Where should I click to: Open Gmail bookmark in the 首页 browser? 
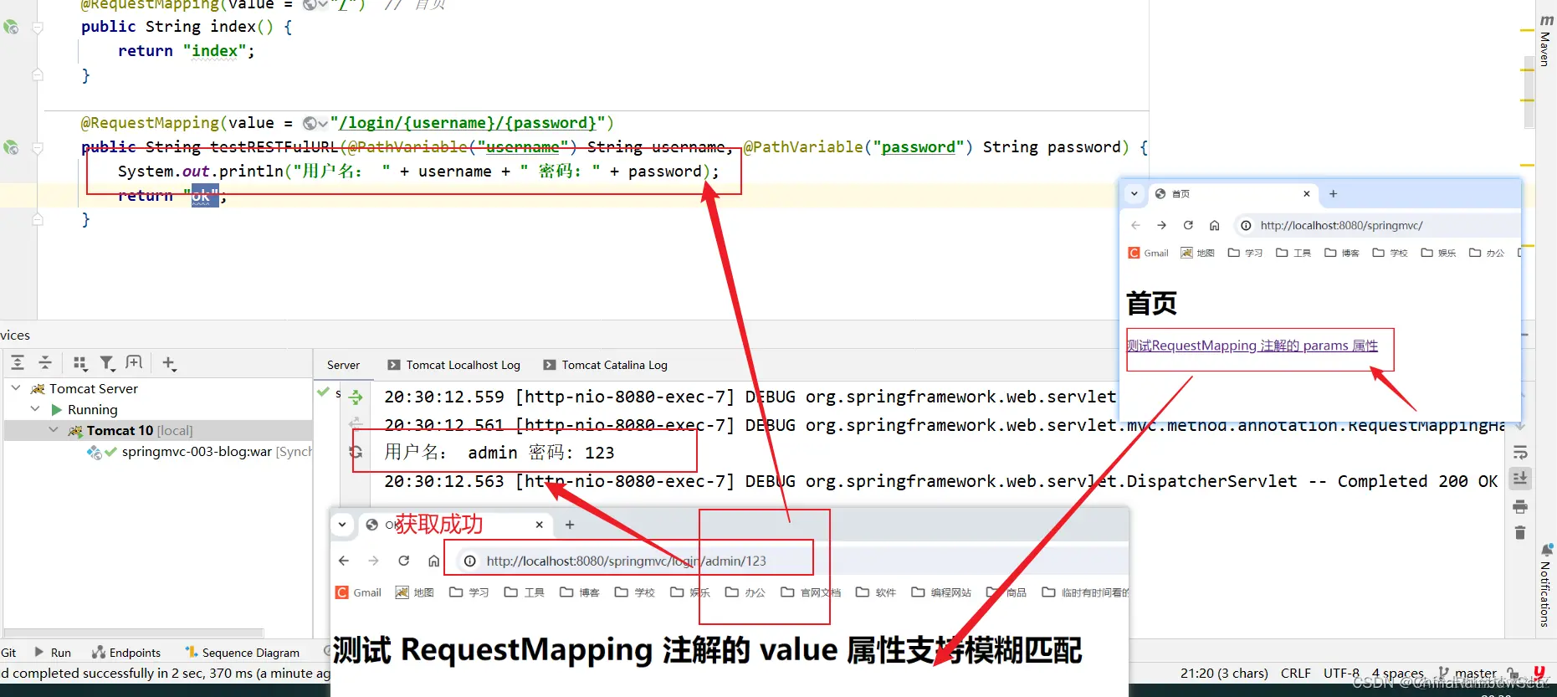(x=1149, y=253)
